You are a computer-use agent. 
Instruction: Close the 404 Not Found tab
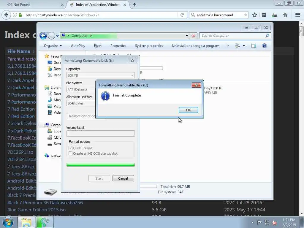pyautogui.click(x=62, y=5)
